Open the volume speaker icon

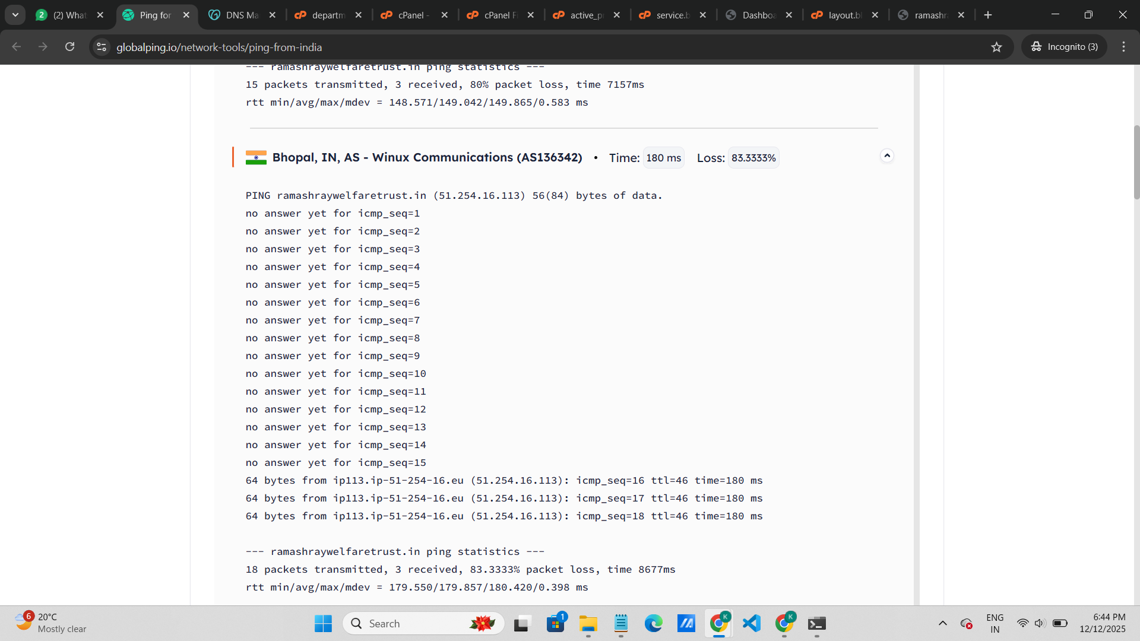coord(1040,623)
